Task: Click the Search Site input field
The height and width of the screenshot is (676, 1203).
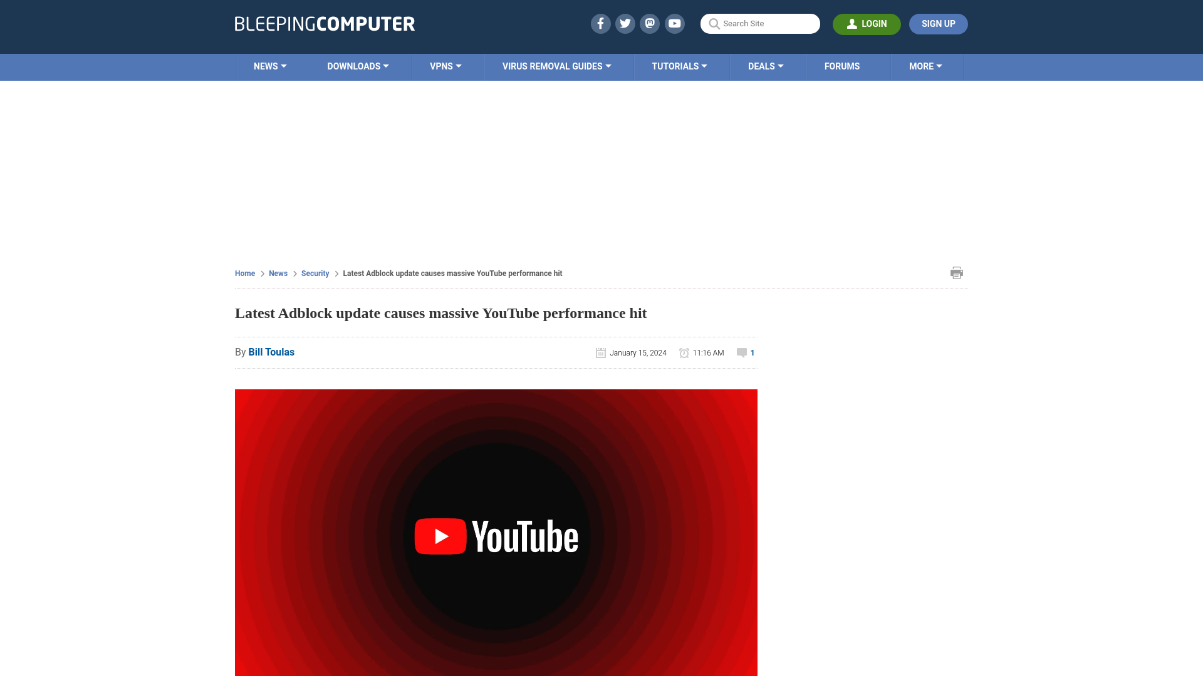Action: click(x=760, y=23)
